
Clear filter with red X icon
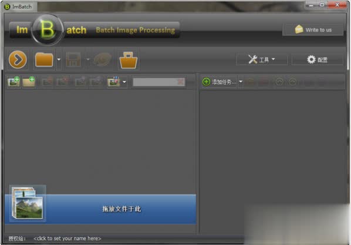181,82
